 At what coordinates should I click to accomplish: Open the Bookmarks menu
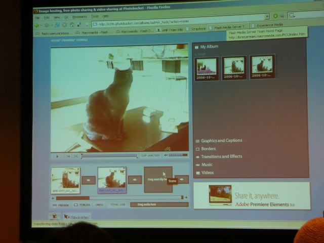[x=79, y=17]
